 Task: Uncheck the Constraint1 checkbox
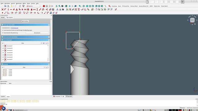3,46
